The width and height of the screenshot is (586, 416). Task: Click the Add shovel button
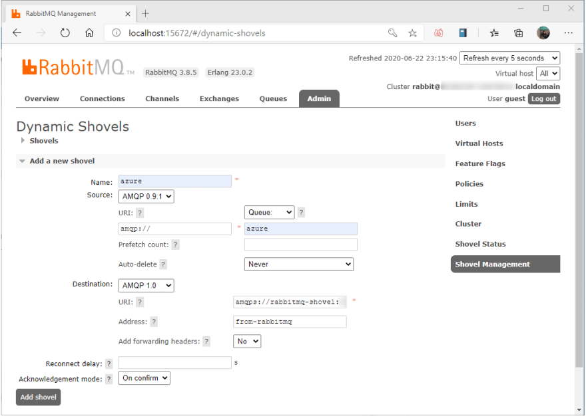coord(38,397)
